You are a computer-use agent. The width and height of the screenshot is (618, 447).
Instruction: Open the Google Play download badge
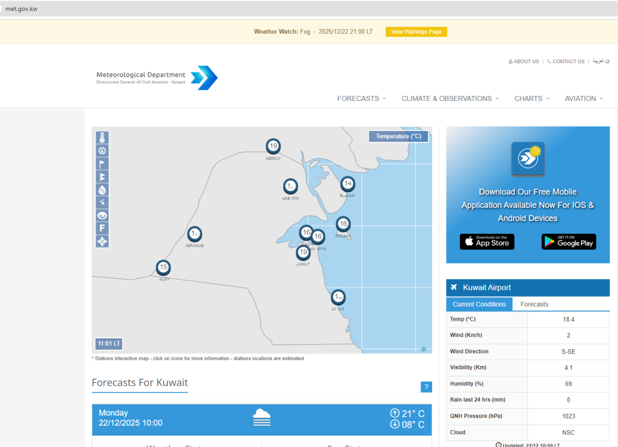(x=569, y=242)
